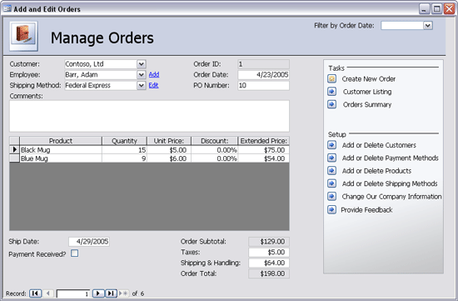Image resolution: width=458 pixels, height=301 pixels.
Task: Click the Order Subtotal $129.00 value
Action: point(269,242)
